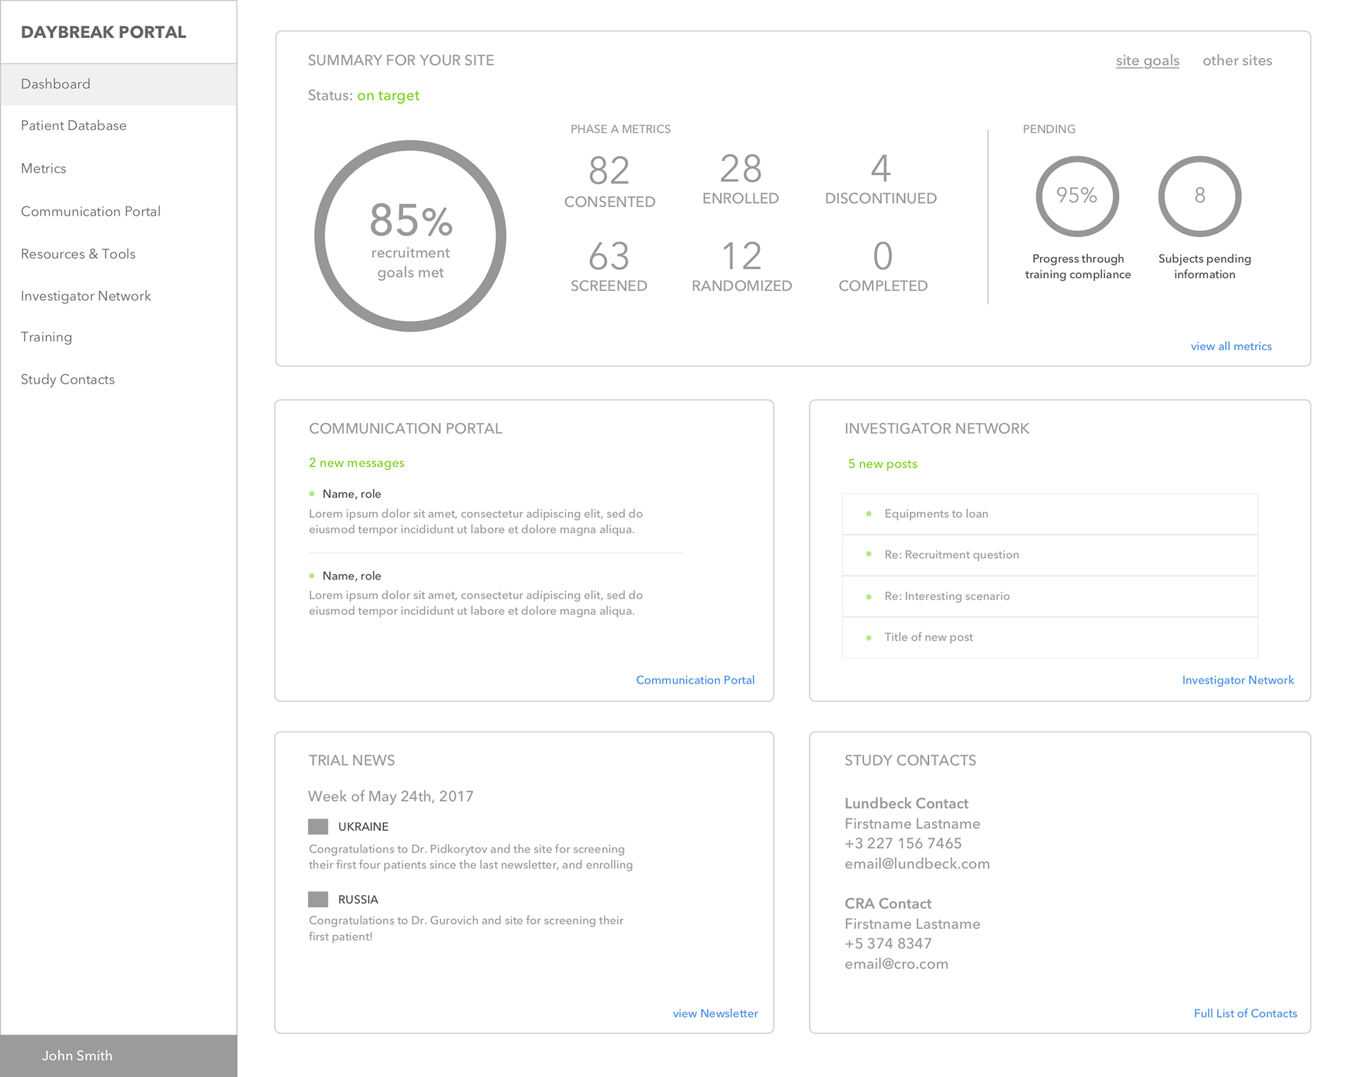Click the Ukraine flag placeholder icon
The width and height of the screenshot is (1350, 1077).
(x=318, y=826)
